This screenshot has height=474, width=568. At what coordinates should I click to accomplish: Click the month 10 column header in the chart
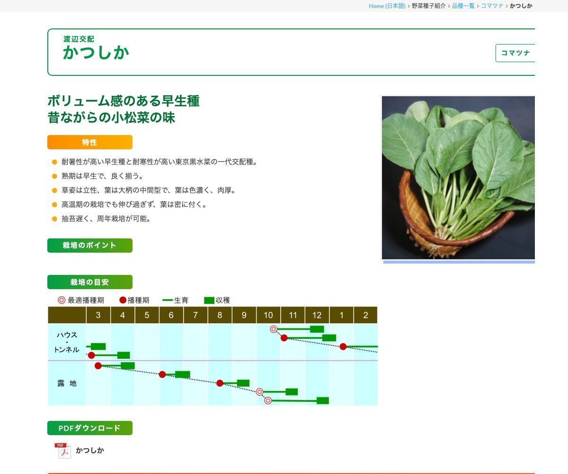click(268, 315)
